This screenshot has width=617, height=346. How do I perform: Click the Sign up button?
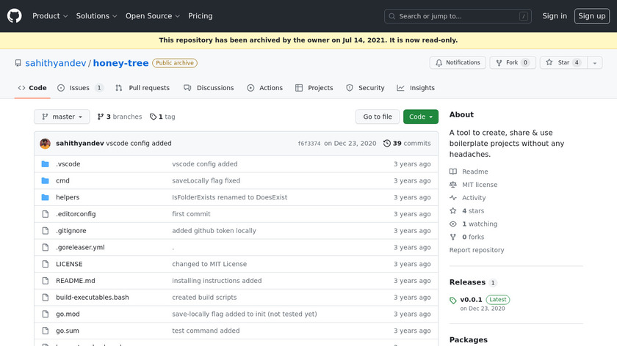(x=591, y=16)
